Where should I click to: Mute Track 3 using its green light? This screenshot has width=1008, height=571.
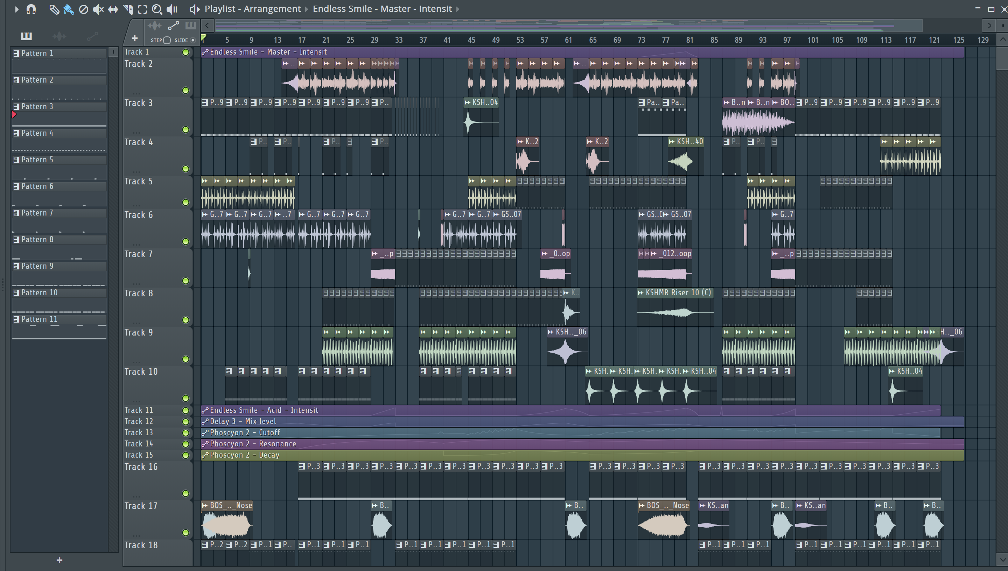[x=185, y=130]
